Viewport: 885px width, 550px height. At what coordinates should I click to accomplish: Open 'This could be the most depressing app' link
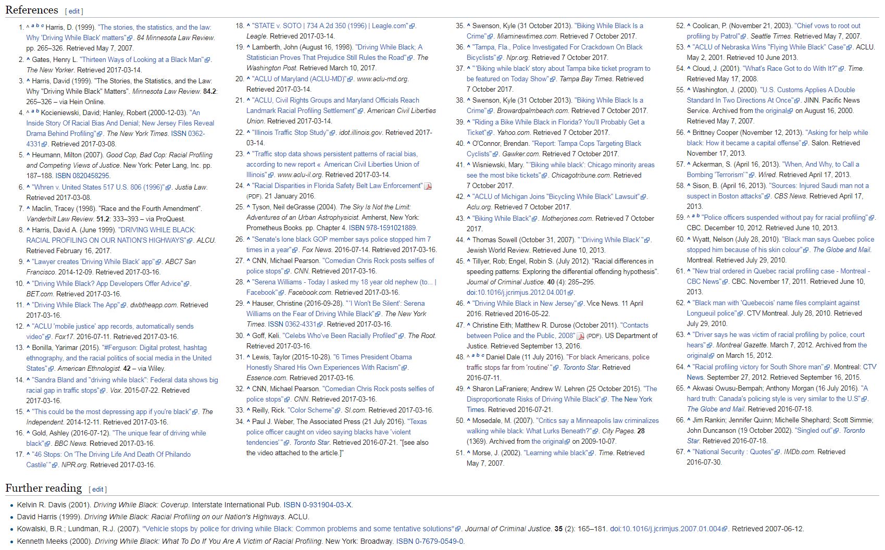coord(112,412)
